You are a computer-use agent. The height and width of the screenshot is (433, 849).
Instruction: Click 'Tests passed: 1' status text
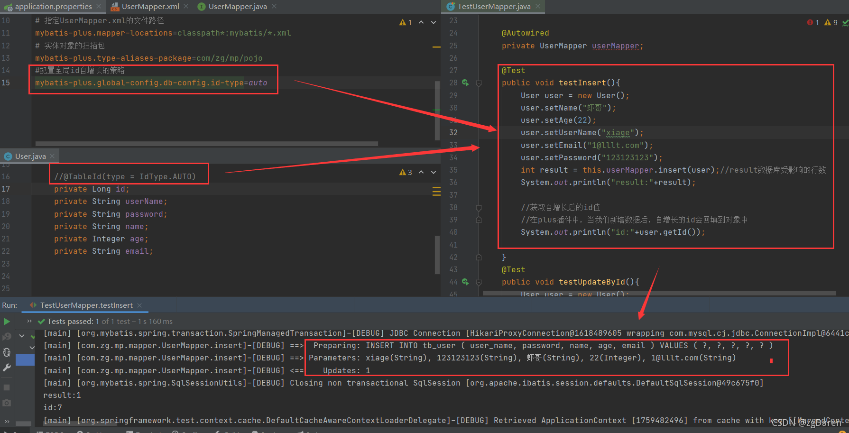[x=74, y=321]
